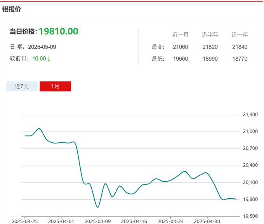The image size is (264, 224).
Task: Click the half-year high value 21820
Action: point(210,47)
